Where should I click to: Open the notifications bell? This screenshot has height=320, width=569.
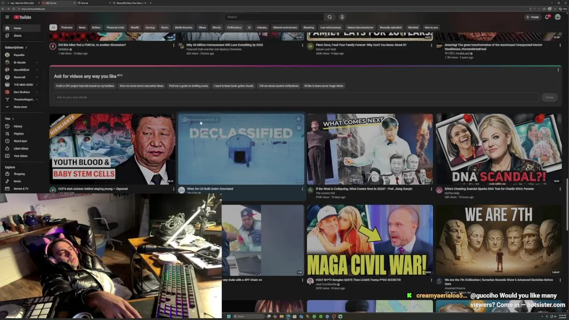pyautogui.click(x=547, y=17)
